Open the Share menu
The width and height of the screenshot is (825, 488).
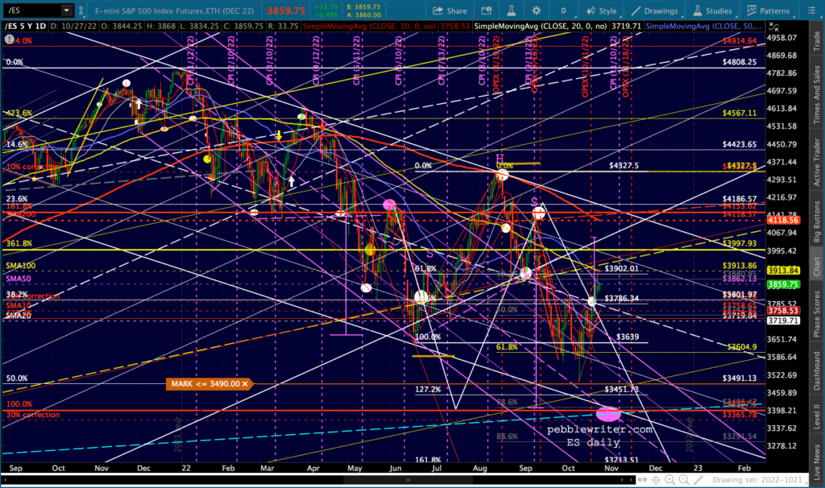pos(450,10)
